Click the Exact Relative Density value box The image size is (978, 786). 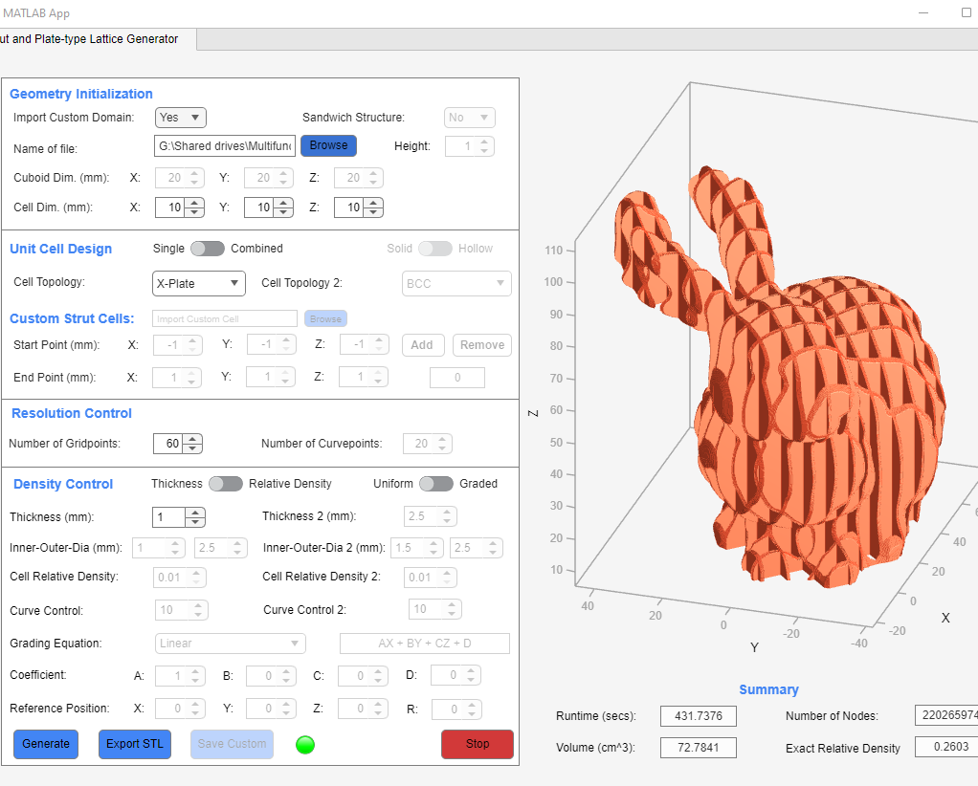[946, 747]
